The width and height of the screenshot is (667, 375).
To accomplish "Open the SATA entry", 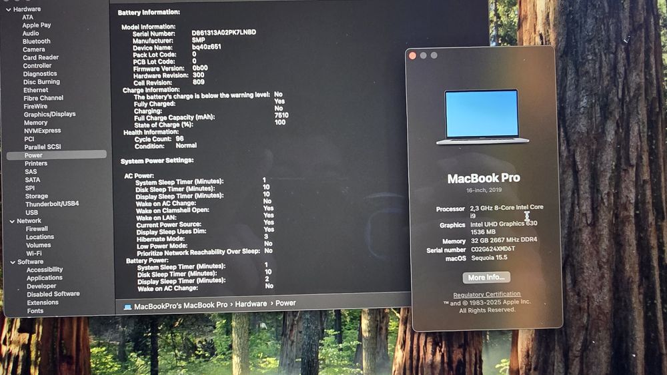I will point(32,180).
